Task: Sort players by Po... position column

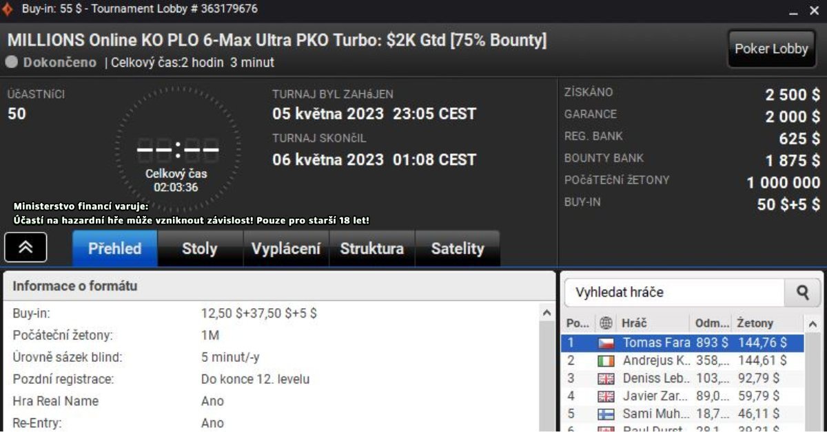Action: coord(578,323)
